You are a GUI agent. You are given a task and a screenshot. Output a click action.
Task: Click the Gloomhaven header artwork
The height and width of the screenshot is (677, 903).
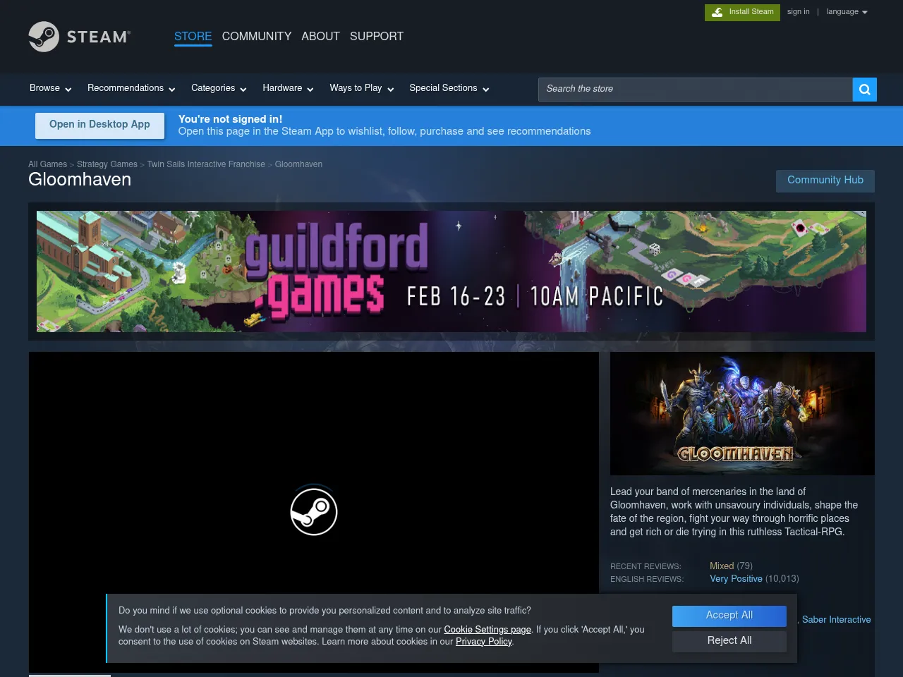tap(742, 413)
